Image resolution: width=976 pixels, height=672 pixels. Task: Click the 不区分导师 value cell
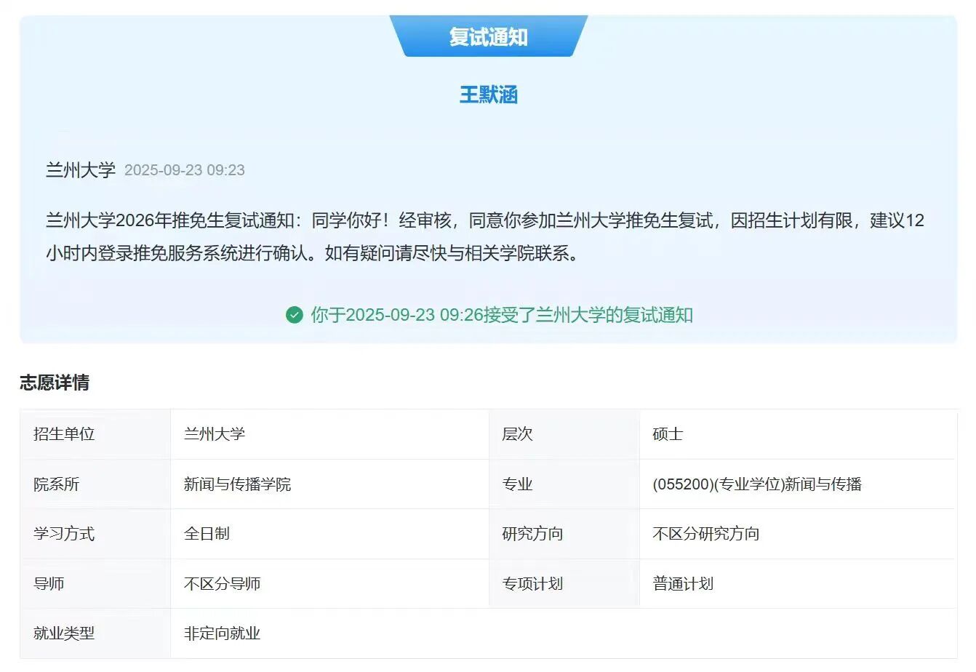tap(222, 584)
